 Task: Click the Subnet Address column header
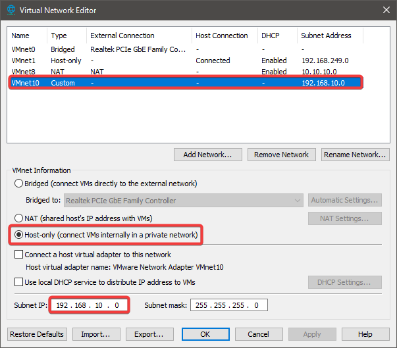(326, 36)
